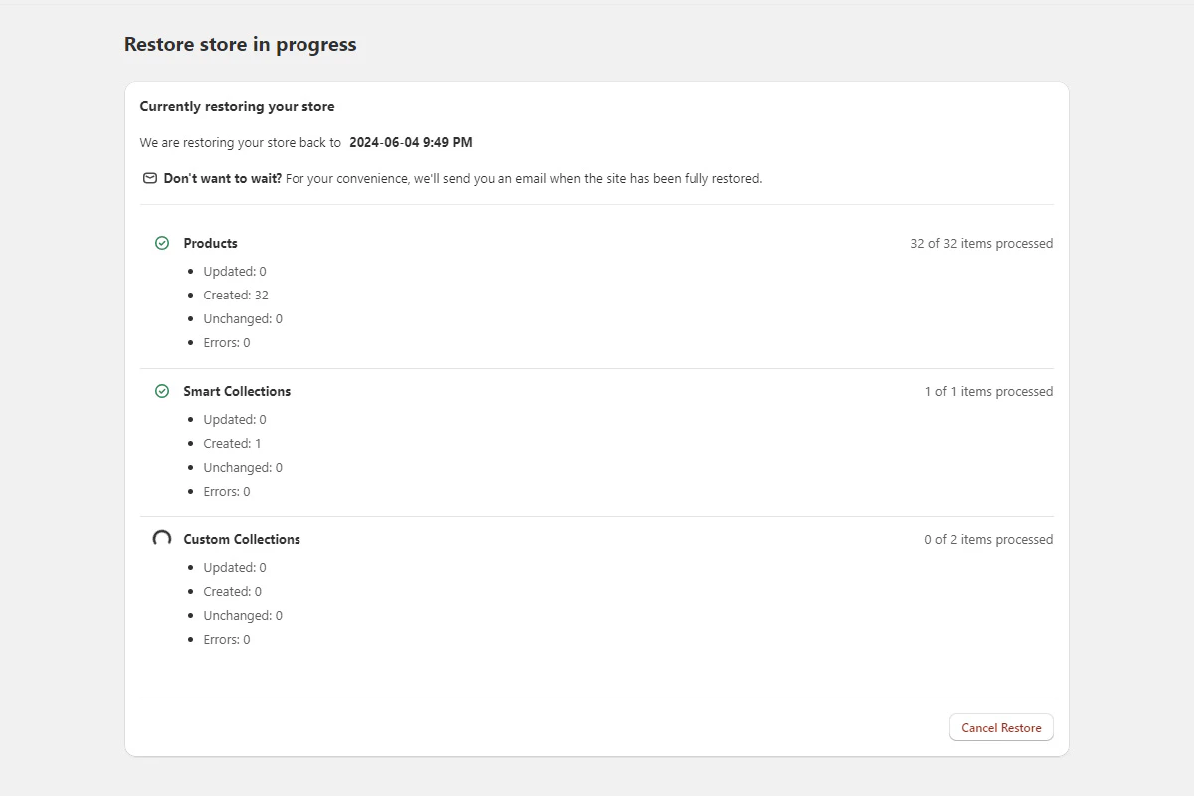Viewport: 1194px width, 796px height.
Task: Click the Errors: 0 entry under Products
Action: pyautogui.click(x=226, y=341)
